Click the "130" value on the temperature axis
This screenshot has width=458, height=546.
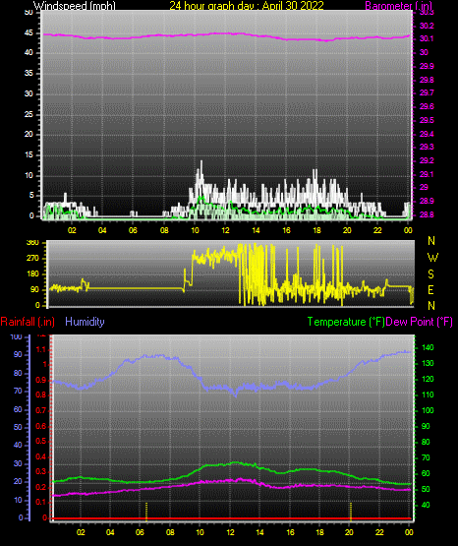[x=428, y=364]
